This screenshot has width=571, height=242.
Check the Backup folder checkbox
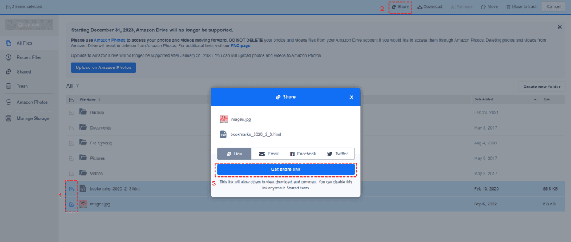pyautogui.click(x=71, y=113)
